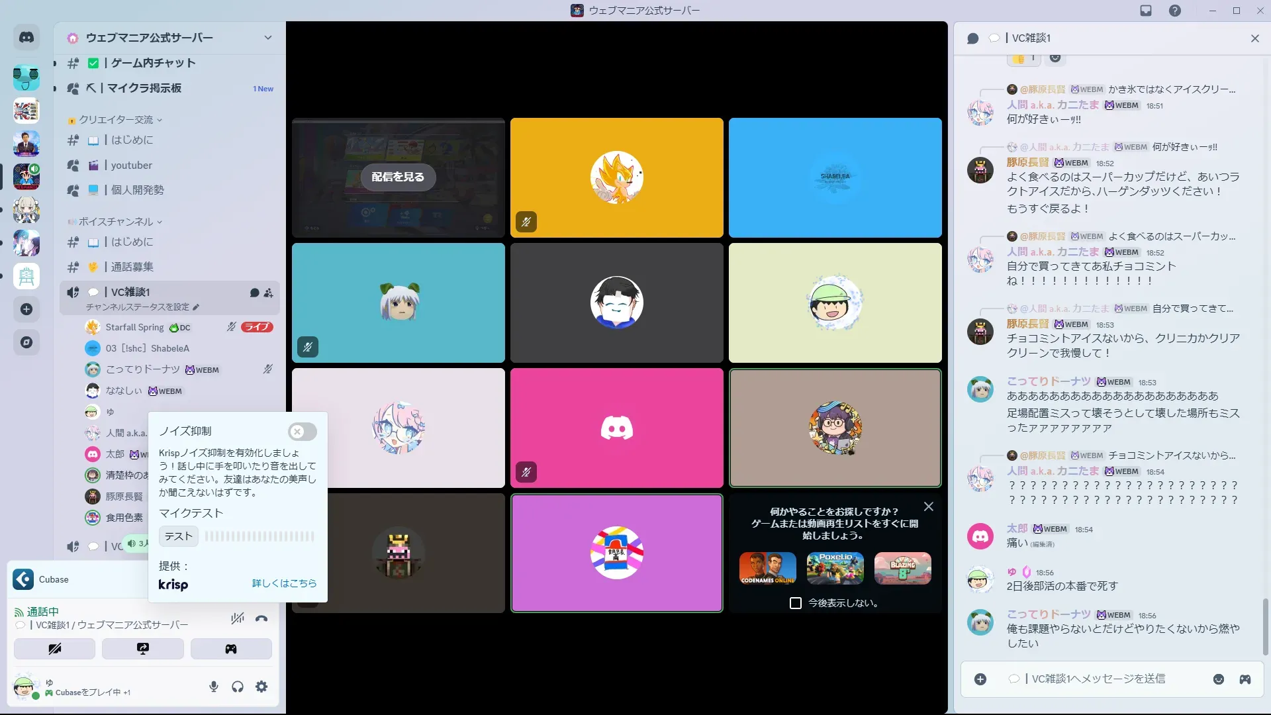
Task: Open the emoji picker in chat
Action: click(1219, 679)
